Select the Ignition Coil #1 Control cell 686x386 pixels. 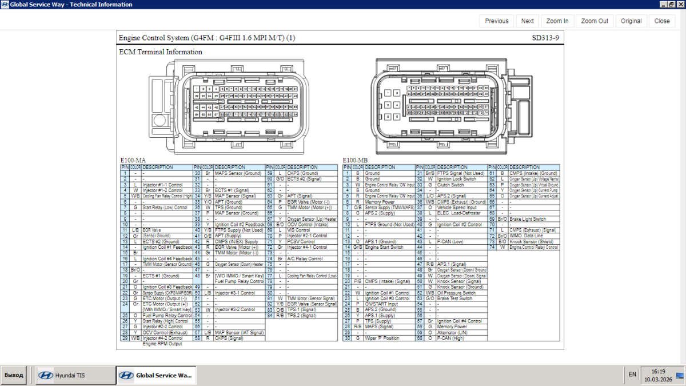390,293
